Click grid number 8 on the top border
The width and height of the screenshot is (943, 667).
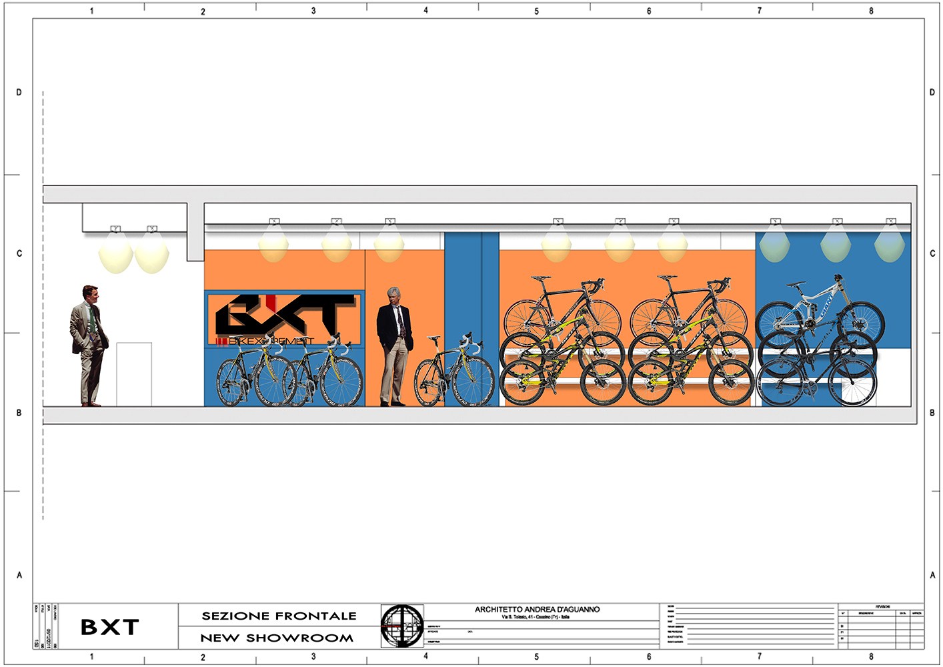[871, 11]
